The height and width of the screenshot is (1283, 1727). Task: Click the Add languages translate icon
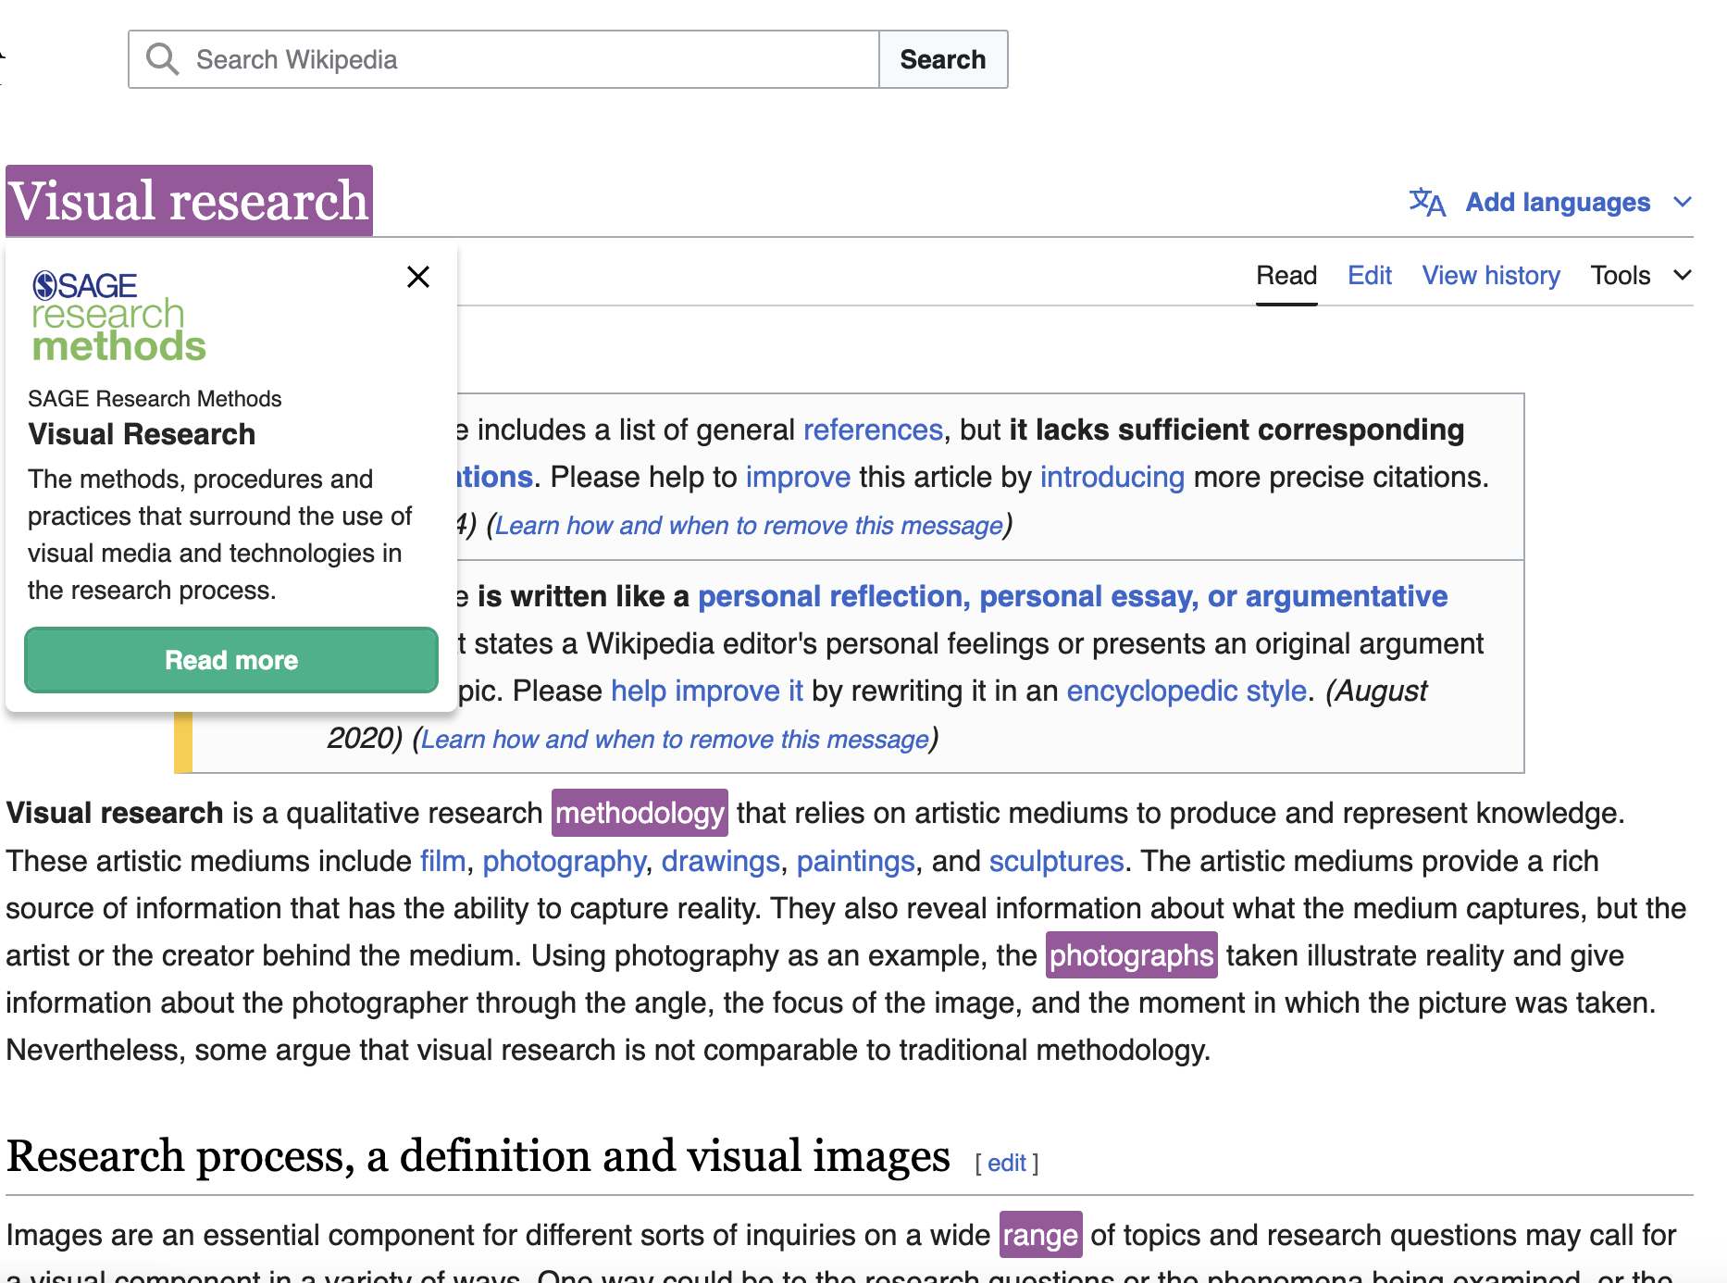(1427, 202)
